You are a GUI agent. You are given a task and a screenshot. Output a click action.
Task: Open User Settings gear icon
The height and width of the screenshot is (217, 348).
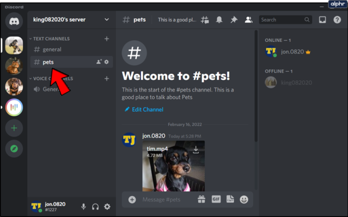point(107,206)
